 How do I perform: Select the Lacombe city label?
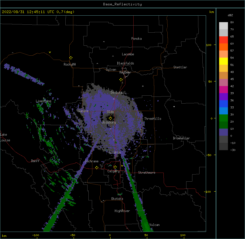[128, 54]
